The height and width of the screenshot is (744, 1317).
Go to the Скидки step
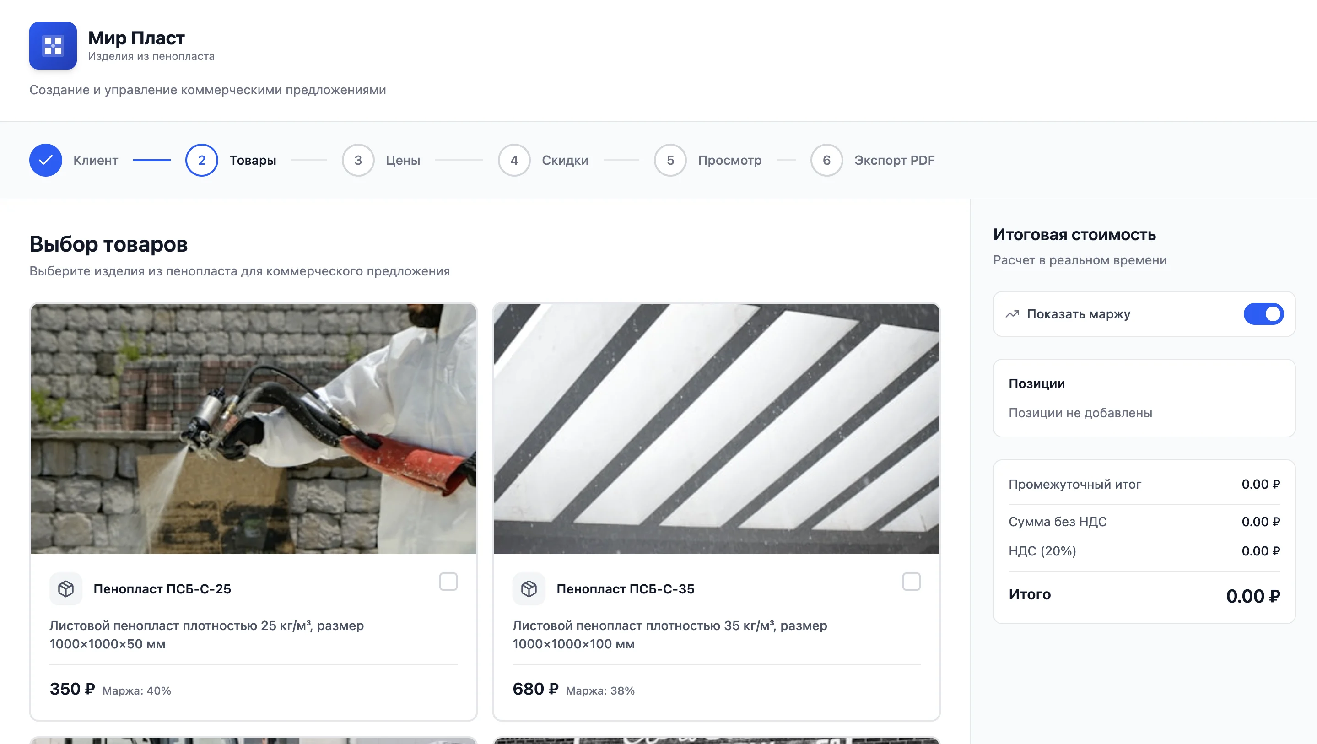click(x=564, y=160)
